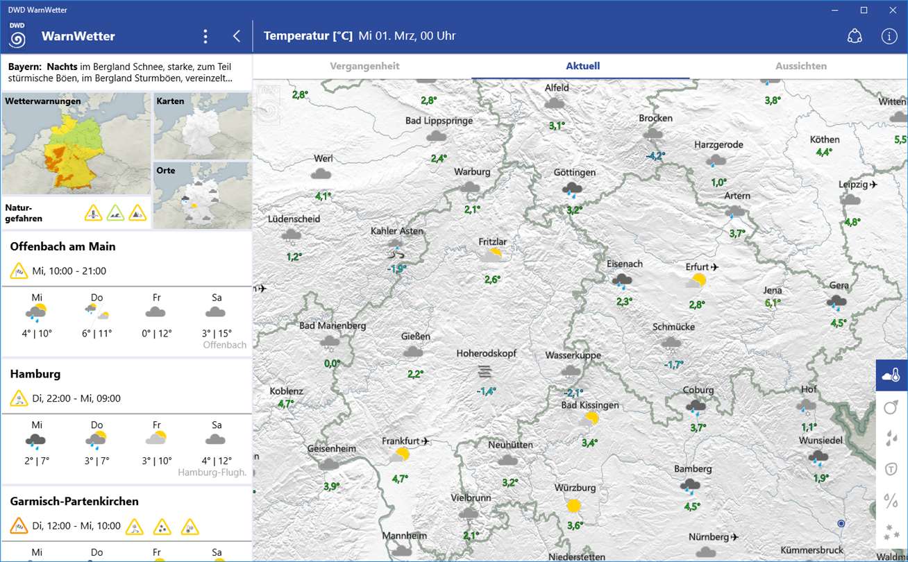The image size is (908, 562).
Task: Click Frankfurt weather icon on map
Action: click(400, 457)
